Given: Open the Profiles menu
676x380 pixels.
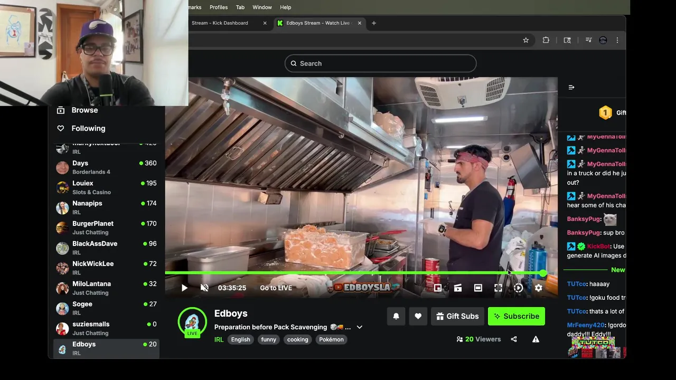Looking at the screenshot, I should pos(219,7).
